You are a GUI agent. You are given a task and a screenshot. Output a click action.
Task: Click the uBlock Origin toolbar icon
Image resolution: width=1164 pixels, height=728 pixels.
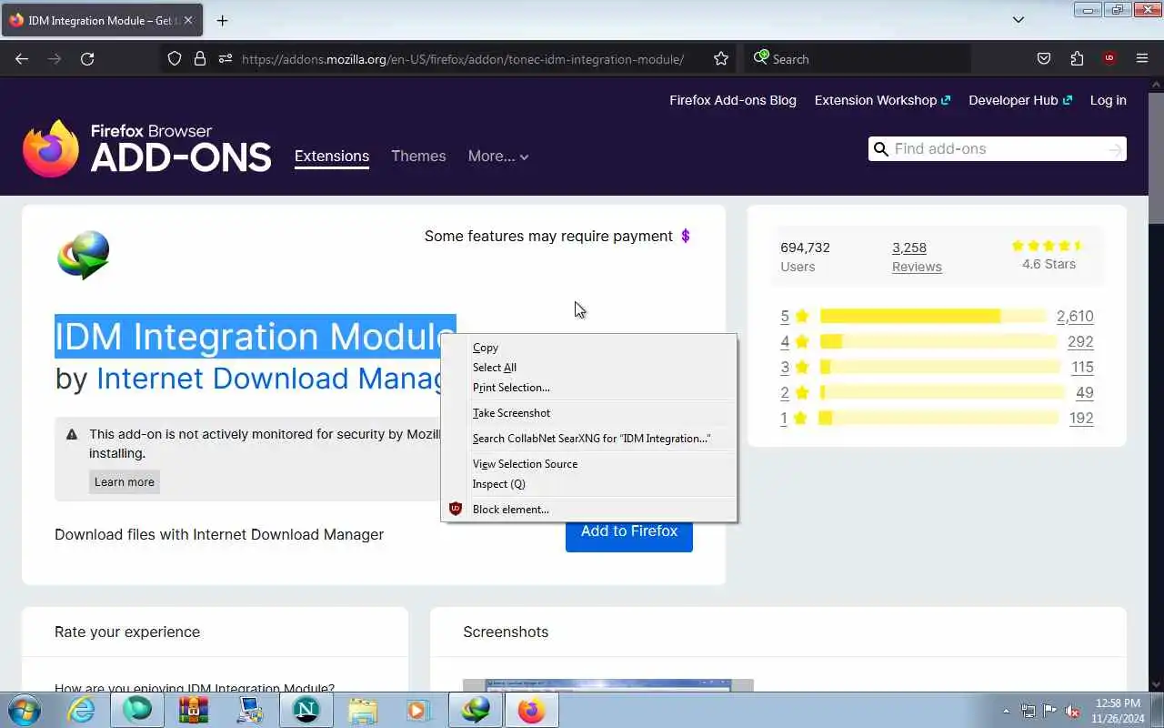coord(1109,58)
